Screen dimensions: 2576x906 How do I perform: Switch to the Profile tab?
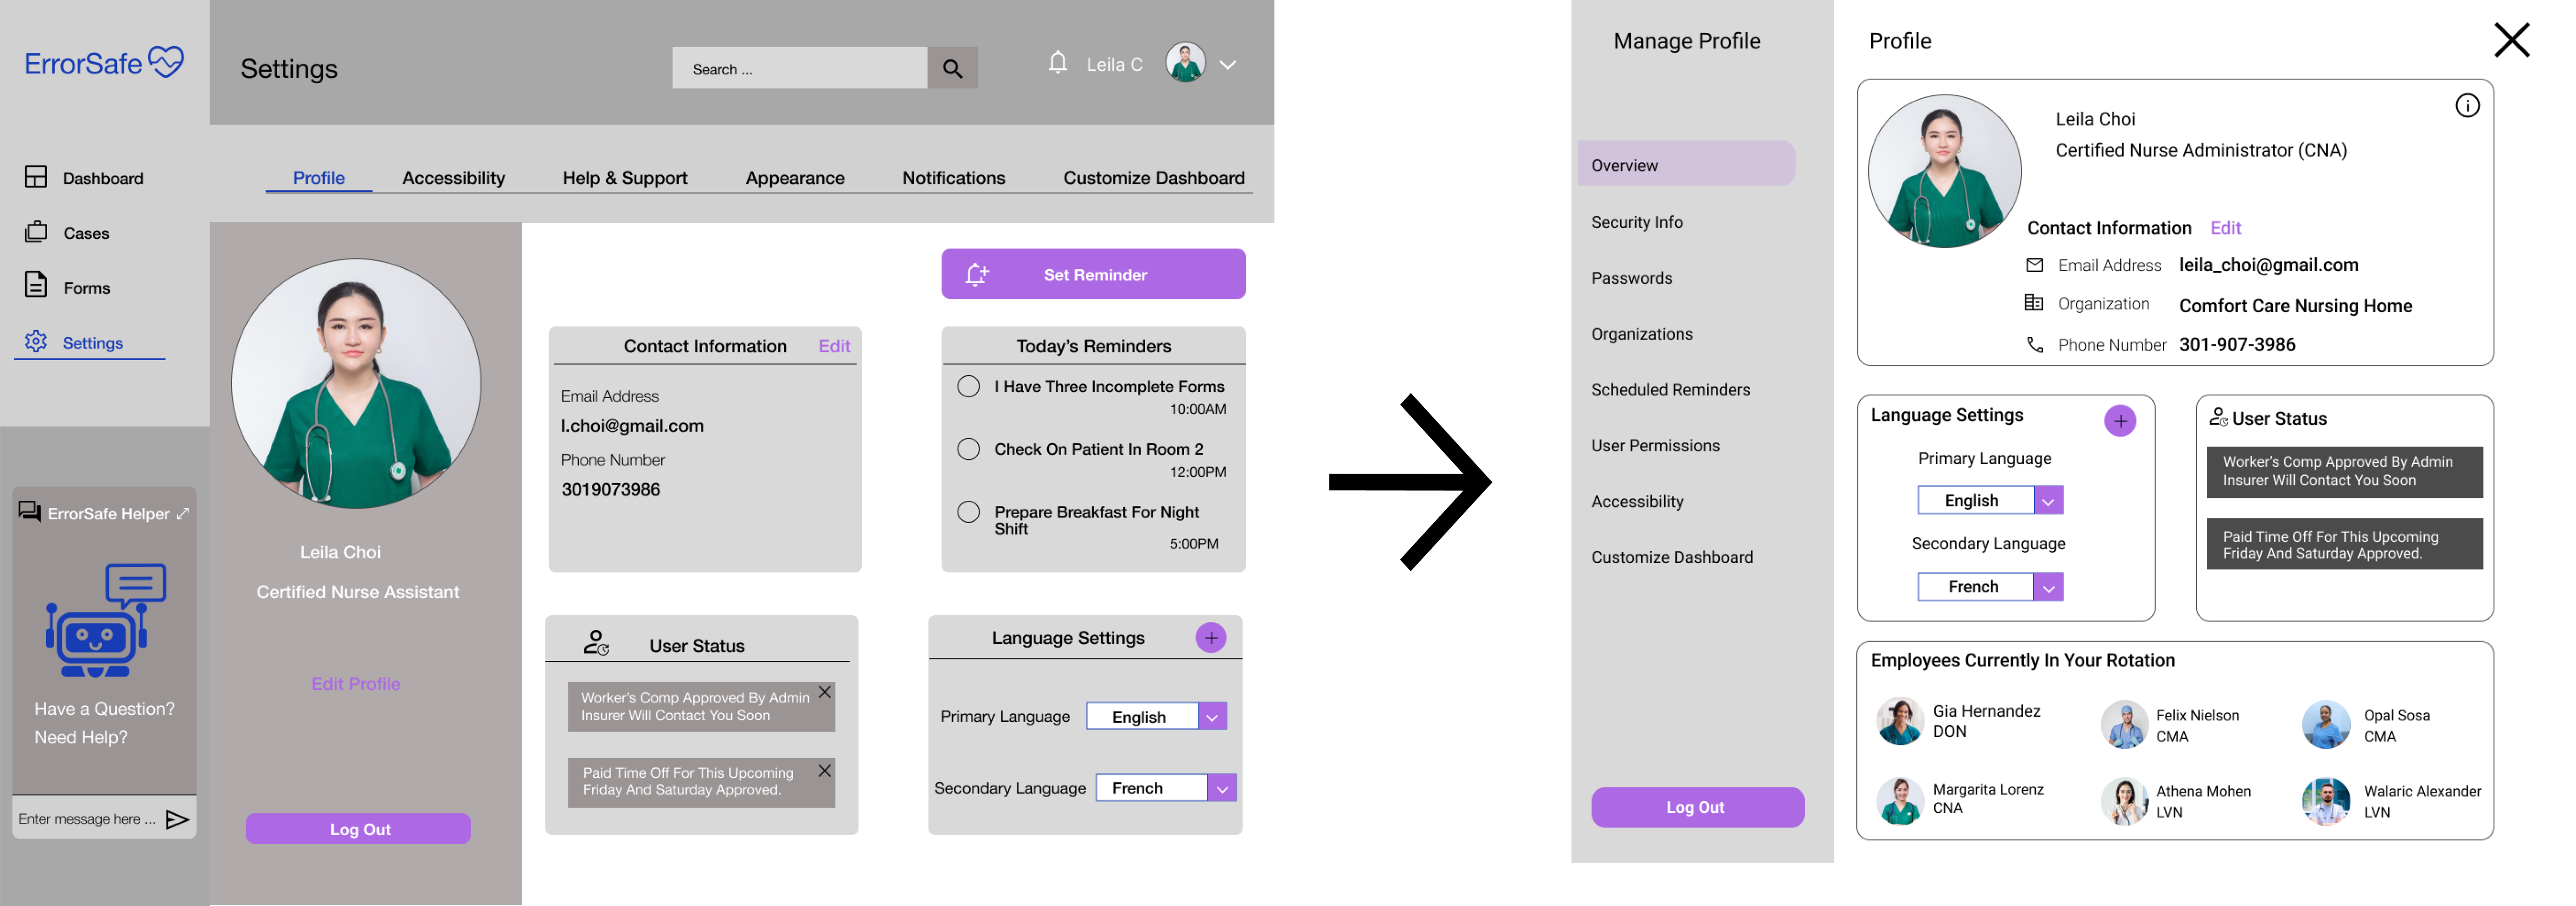click(x=318, y=178)
